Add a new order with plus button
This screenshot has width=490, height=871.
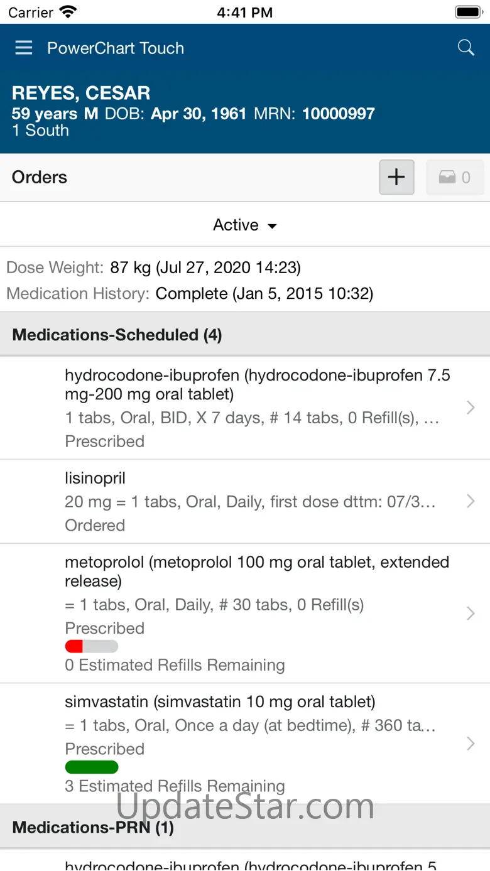pos(396,177)
